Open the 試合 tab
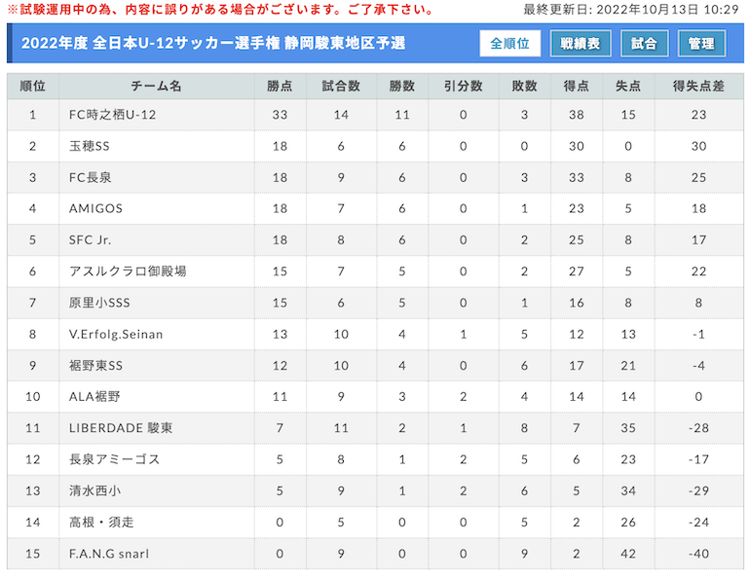The width and height of the screenshot is (750, 579). (x=644, y=44)
